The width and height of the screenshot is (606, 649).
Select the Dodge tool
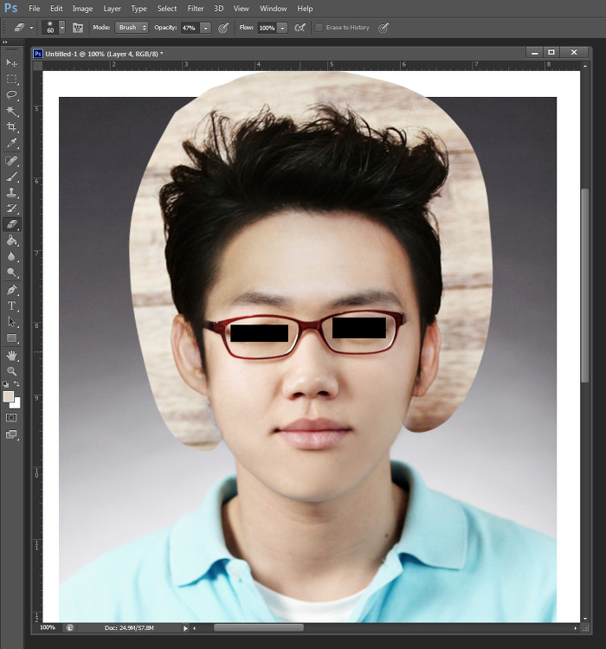click(11, 273)
